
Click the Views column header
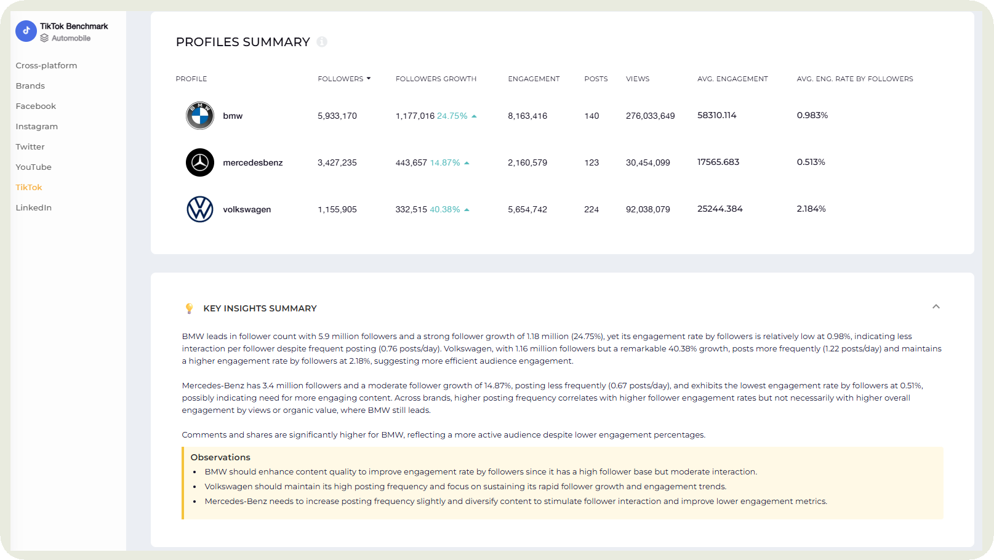[x=638, y=79]
